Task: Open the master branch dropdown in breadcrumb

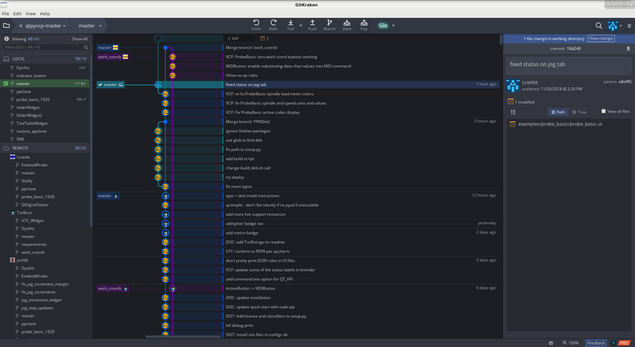Action: [101, 26]
